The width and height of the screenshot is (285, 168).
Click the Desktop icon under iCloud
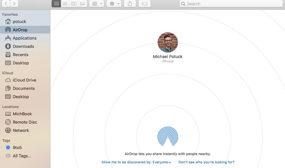click(8, 97)
